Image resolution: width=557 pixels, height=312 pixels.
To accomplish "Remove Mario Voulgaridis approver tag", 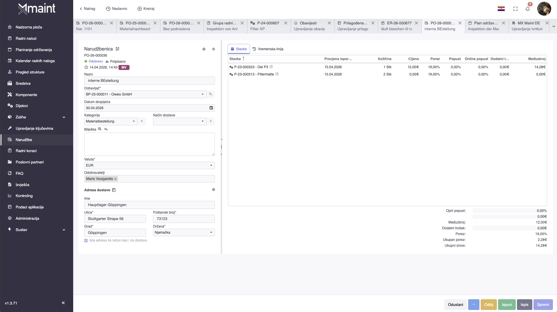I will coord(115,179).
